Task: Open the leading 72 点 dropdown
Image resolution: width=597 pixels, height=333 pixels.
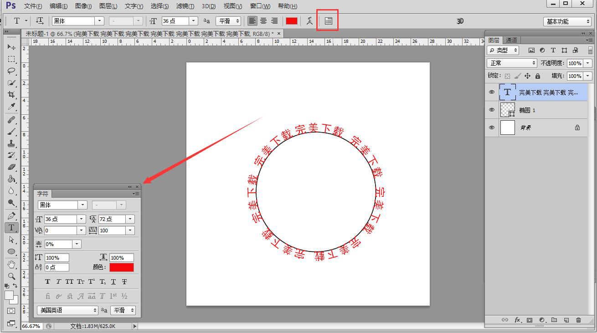Action: tap(130, 219)
